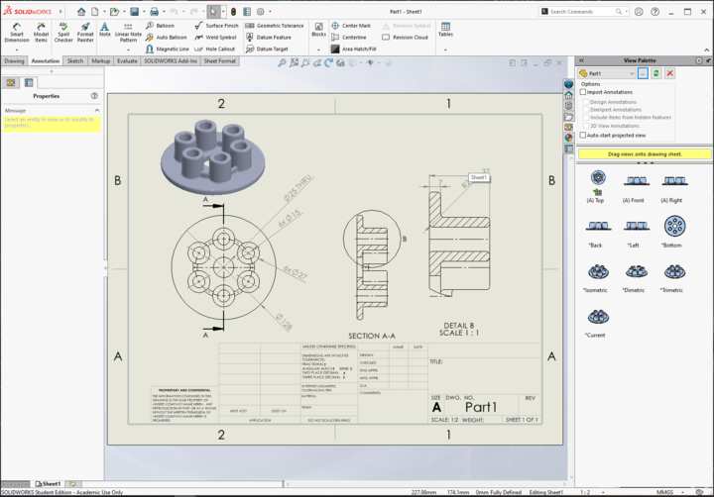Click the Hole Callout tool
The height and width of the screenshot is (497, 714).
point(215,49)
